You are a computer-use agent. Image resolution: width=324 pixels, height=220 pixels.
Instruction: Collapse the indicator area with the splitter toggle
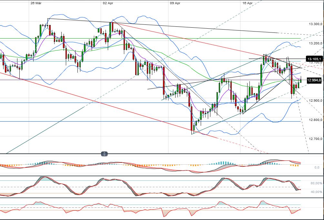coord(104,155)
